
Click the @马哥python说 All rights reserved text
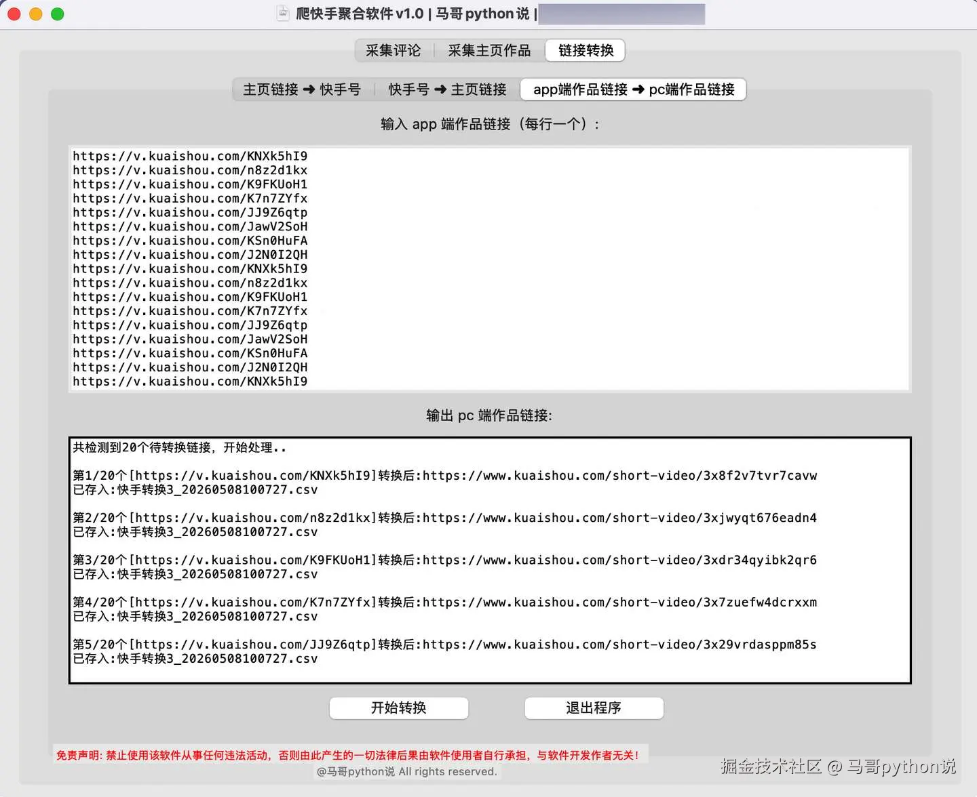coord(406,772)
